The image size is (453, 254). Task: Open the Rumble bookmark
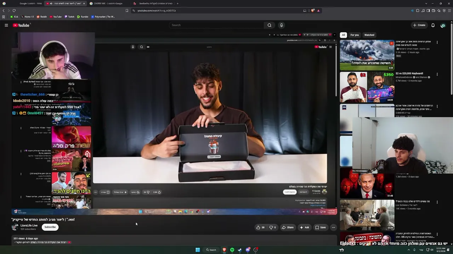[83, 17]
